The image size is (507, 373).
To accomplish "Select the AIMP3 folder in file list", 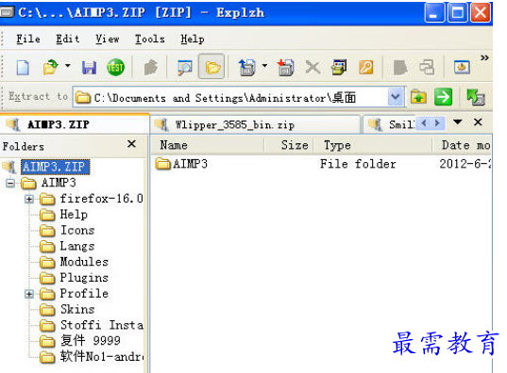I will pos(181,164).
